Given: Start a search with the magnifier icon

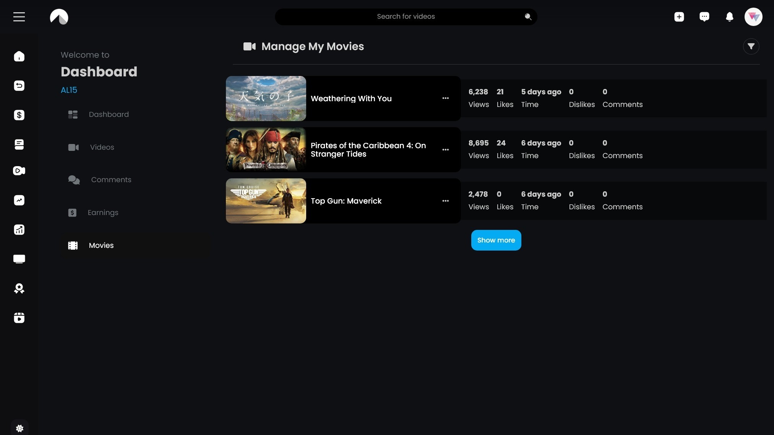Looking at the screenshot, I should (x=528, y=17).
